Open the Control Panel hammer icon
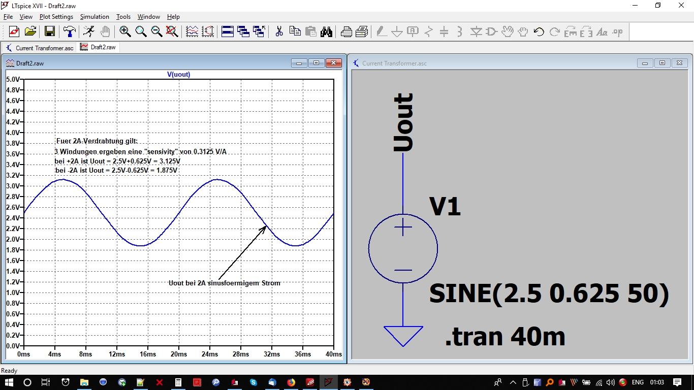Screen dimensions: 694x390 (69, 31)
